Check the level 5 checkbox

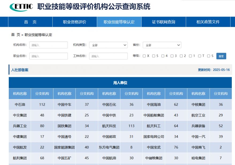[x=153, y=56]
